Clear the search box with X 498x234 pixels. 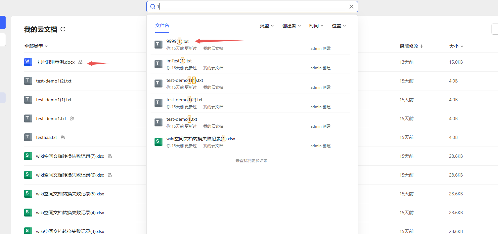(351, 7)
